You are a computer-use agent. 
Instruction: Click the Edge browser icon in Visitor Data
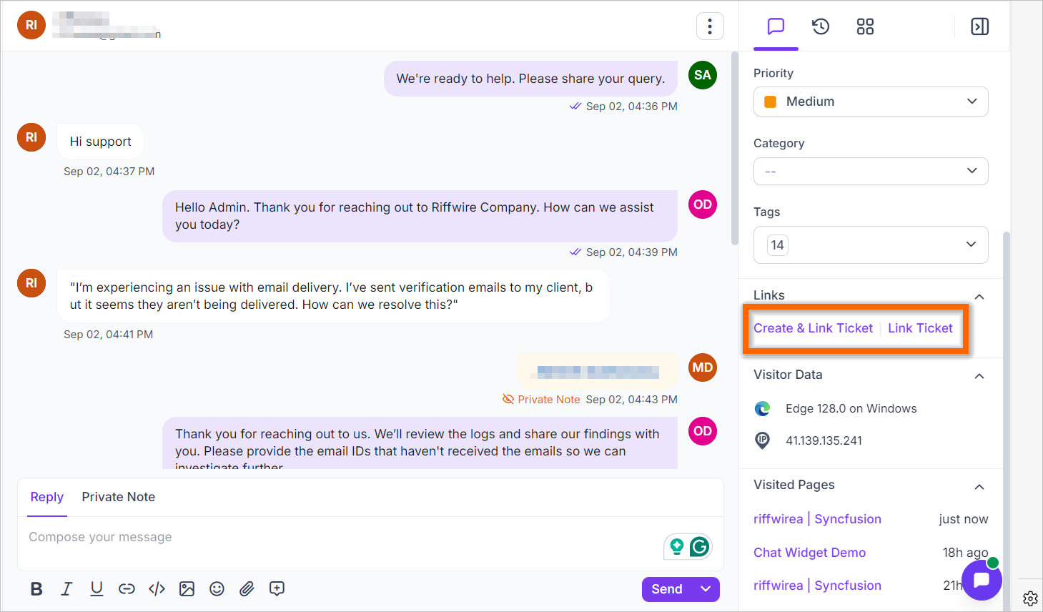(763, 408)
